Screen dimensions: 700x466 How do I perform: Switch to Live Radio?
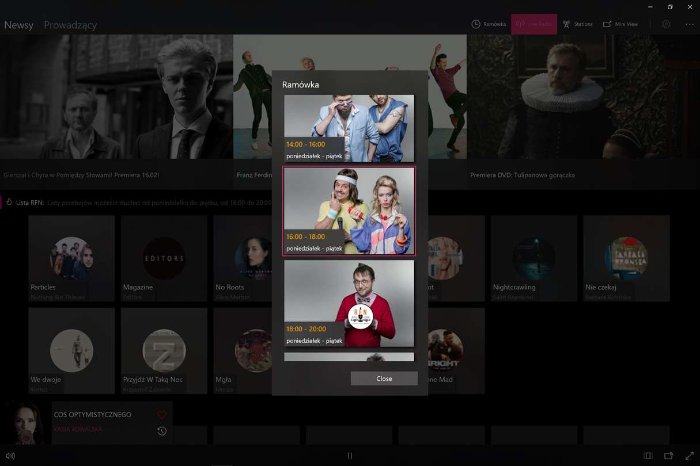click(534, 24)
